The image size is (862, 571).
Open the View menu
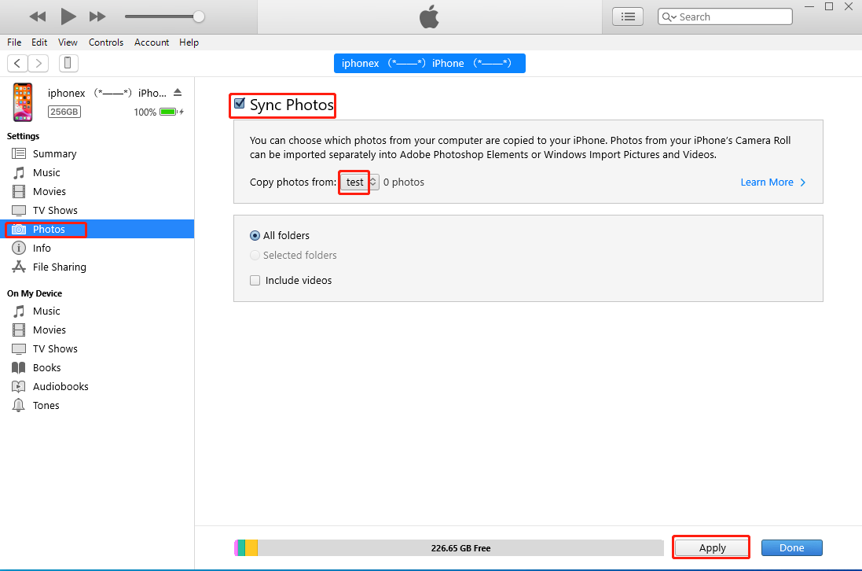(68, 42)
